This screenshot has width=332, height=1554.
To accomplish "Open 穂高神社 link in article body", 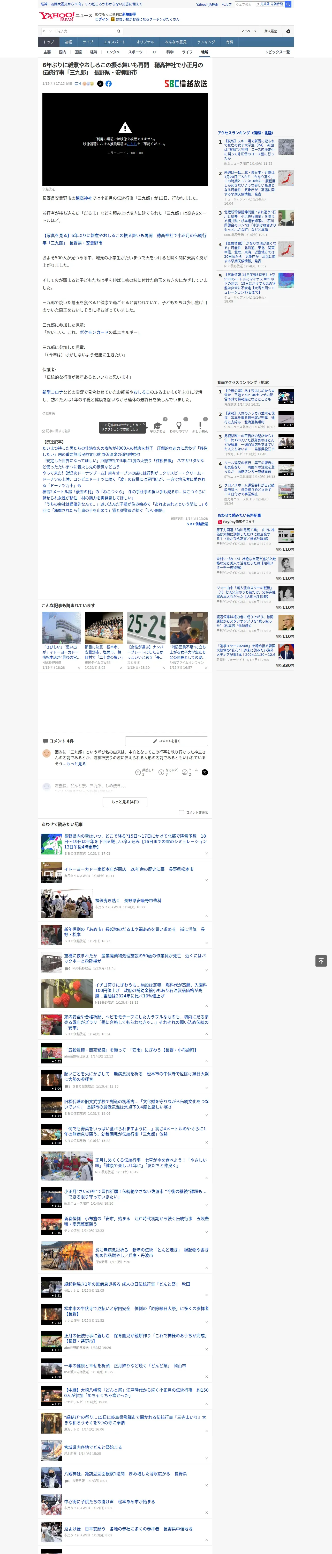I will coord(83,198).
